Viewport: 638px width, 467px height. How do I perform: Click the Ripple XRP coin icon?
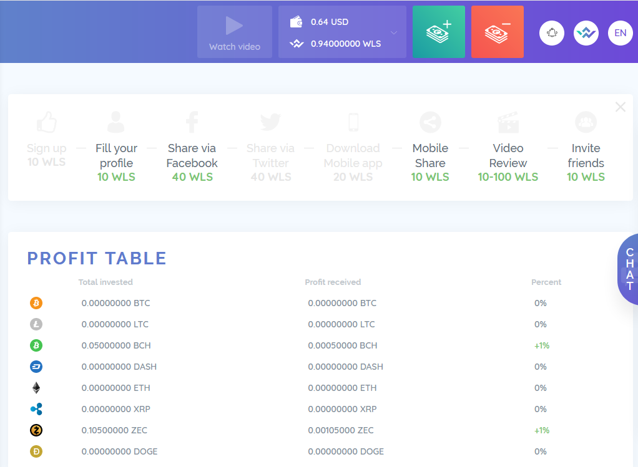pyautogui.click(x=36, y=409)
